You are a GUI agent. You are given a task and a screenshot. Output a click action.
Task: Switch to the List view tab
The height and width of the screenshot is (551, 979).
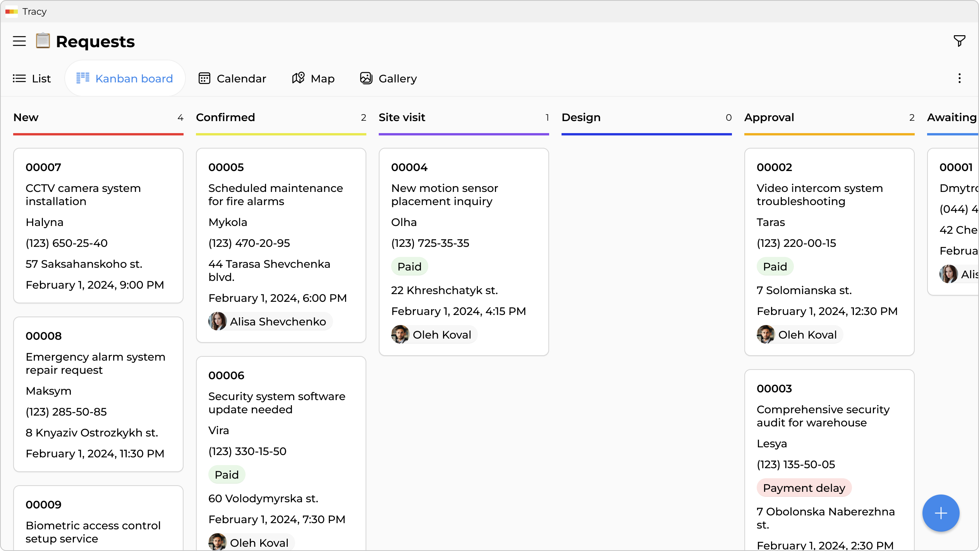click(32, 79)
